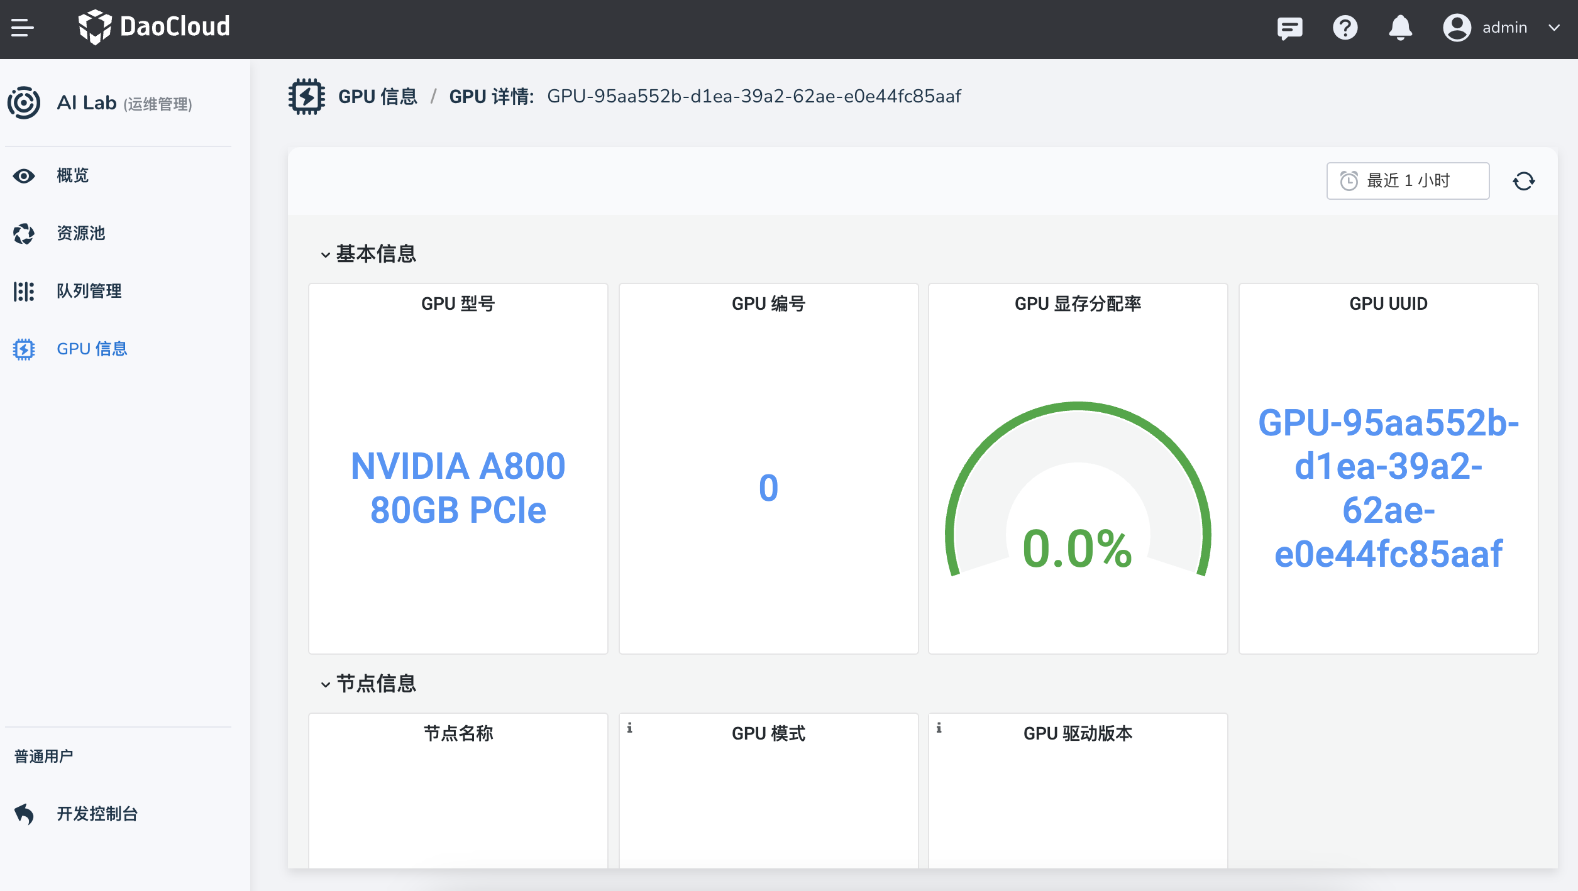Expand the admin account dropdown
This screenshot has width=1578, height=891.
(x=1553, y=28)
